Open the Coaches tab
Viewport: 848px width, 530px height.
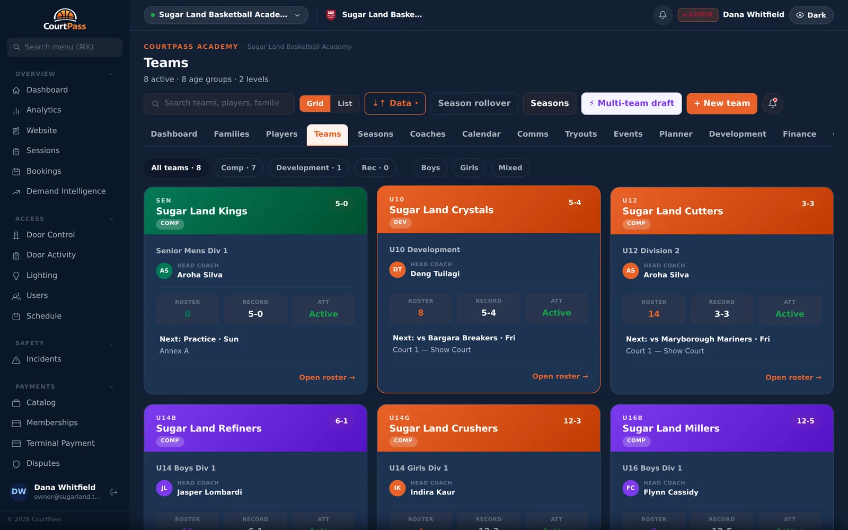(428, 134)
